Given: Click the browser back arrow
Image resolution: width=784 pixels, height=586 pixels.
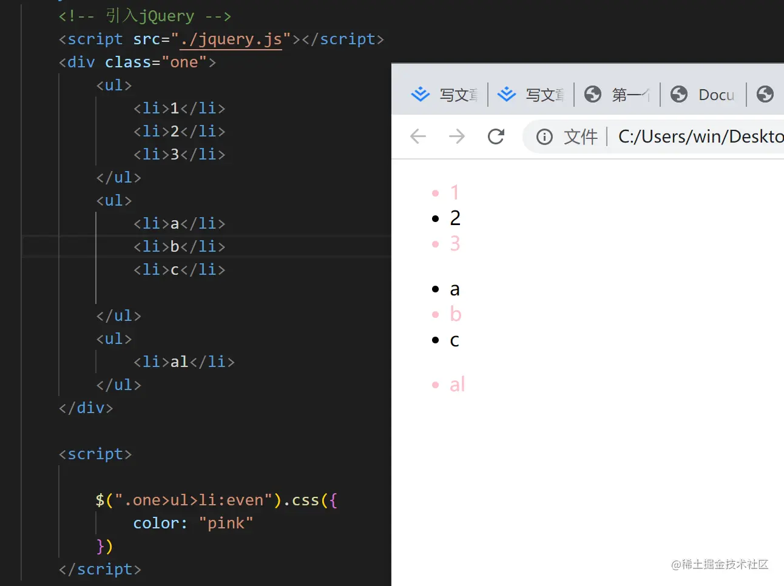Looking at the screenshot, I should coord(418,136).
